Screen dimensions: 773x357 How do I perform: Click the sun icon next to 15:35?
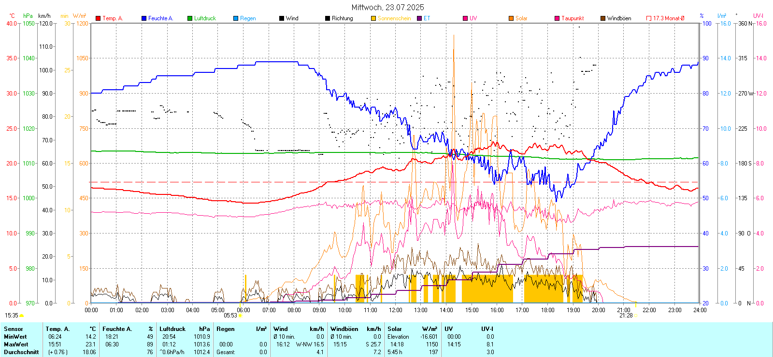(x=21, y=316)
